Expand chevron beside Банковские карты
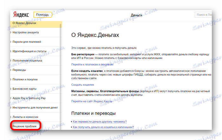This screenshot has height=140, width=222. (11, 89)
